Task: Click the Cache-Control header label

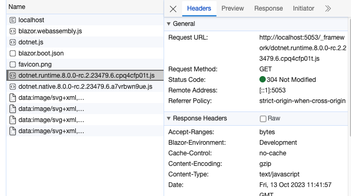Action: pos(190,153)
